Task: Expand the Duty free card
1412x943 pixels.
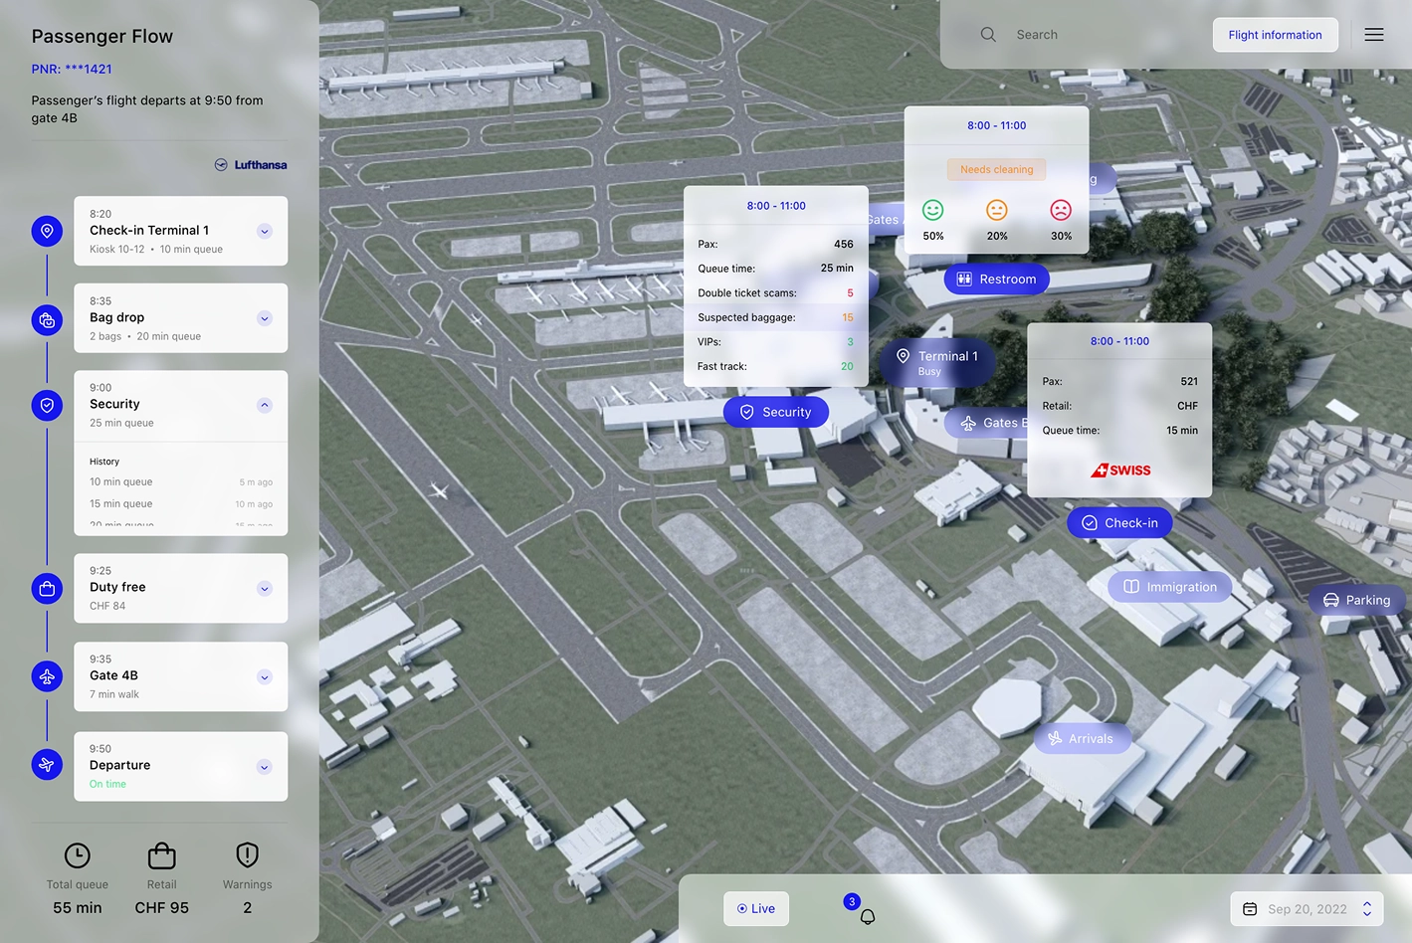Action: [x=265, y=588]
